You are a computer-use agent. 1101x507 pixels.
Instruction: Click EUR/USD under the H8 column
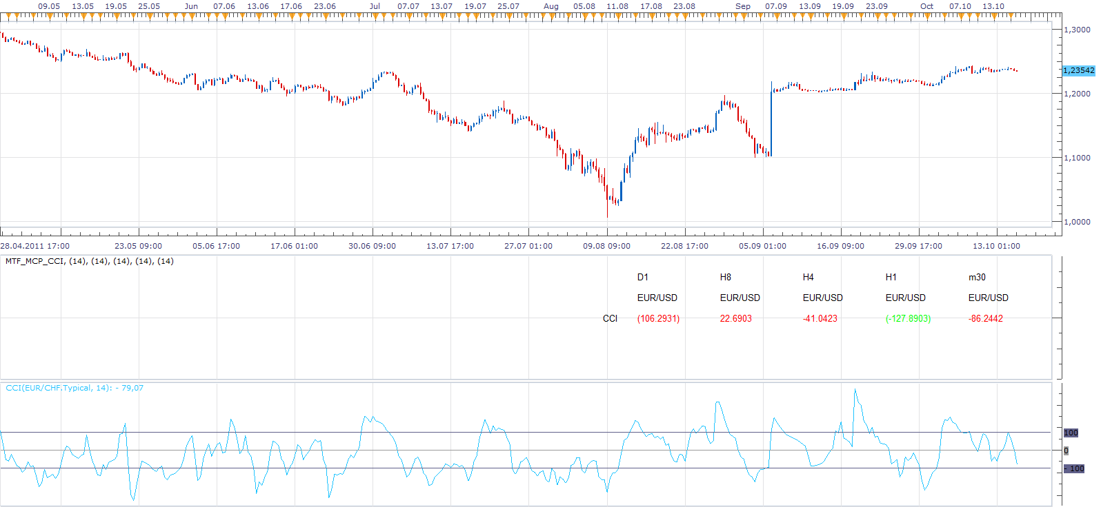(740, 298)
